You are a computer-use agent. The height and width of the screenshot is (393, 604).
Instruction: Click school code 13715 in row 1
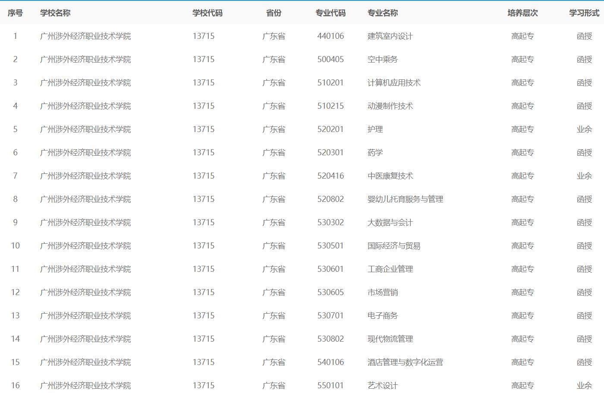204,36
